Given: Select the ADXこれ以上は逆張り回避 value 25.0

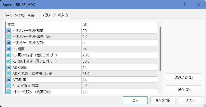Looking at the screenshot, I should [x=120, y=74].
